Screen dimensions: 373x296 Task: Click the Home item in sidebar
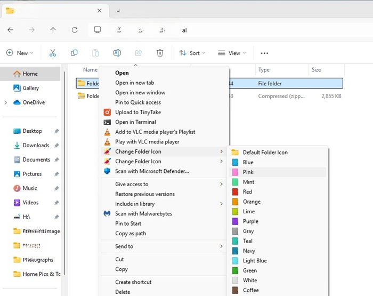(30, 74)
